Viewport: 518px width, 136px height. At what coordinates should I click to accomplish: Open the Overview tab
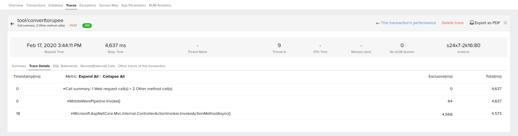[16, 5]
